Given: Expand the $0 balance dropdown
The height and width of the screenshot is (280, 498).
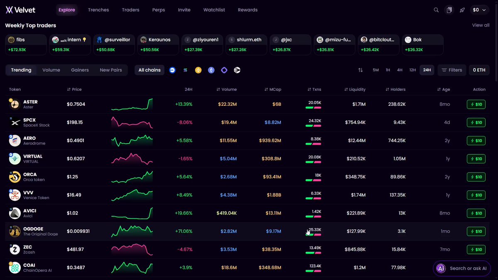Looking at the screenshot, I should pos(479,10).
